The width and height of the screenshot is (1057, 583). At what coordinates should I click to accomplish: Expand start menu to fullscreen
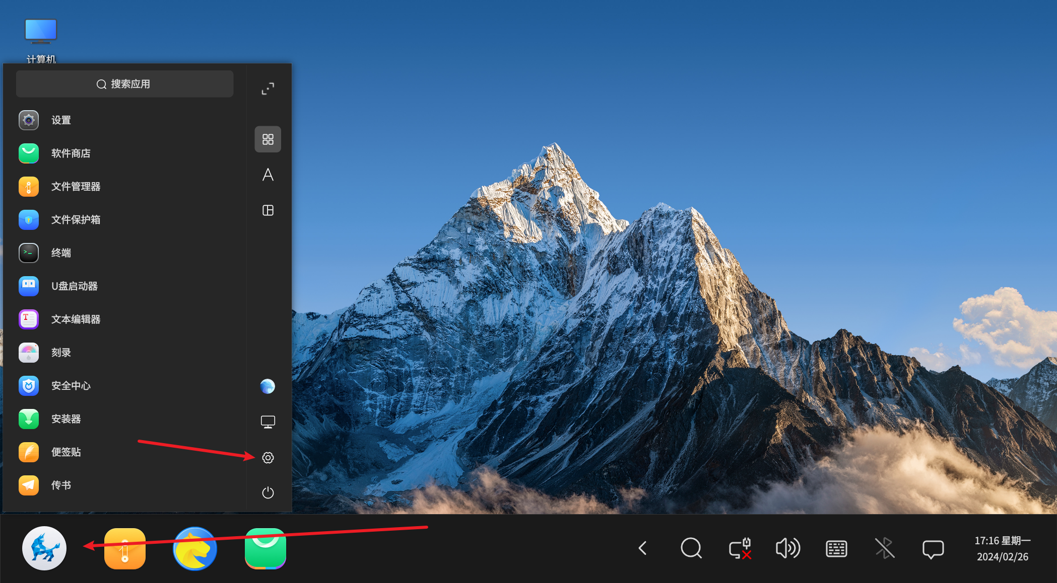pos(268,89)
